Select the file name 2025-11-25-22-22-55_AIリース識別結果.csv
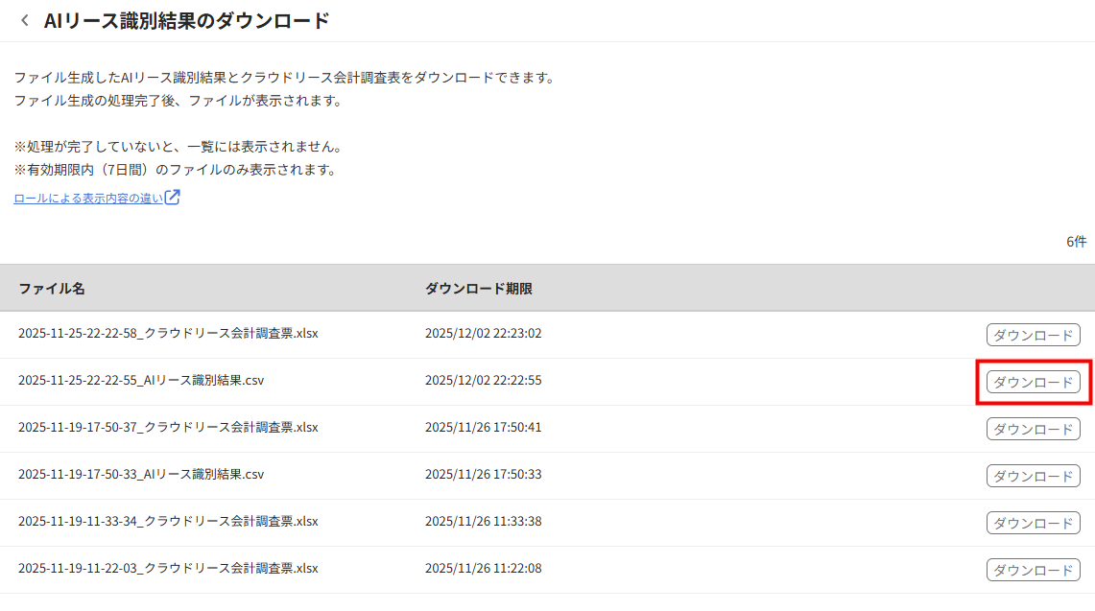The width and height of the screenshot is (1095, 611). tap(141, 381)
